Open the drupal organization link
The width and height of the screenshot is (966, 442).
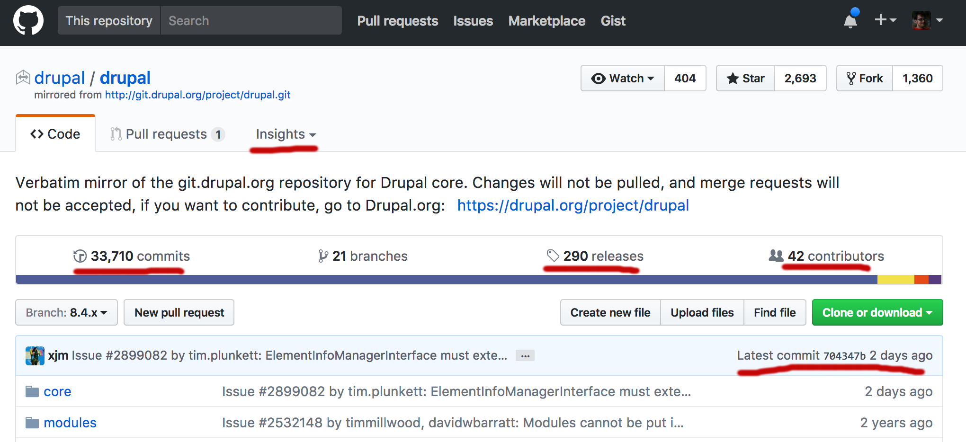tap(60, 78)
